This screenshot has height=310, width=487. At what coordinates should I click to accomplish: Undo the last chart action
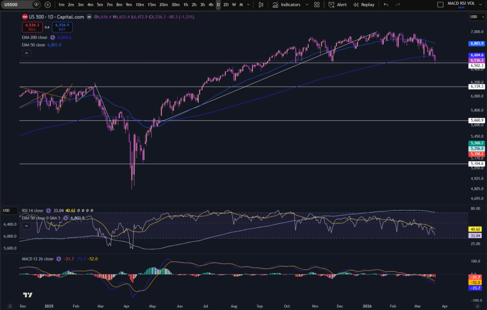pos(386,5)
